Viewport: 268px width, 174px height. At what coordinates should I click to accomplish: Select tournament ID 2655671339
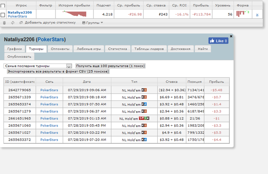(x=20, y=97)
